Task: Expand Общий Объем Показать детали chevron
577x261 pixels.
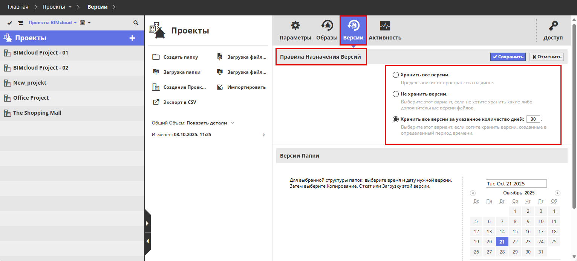Action: pos(233,123)
